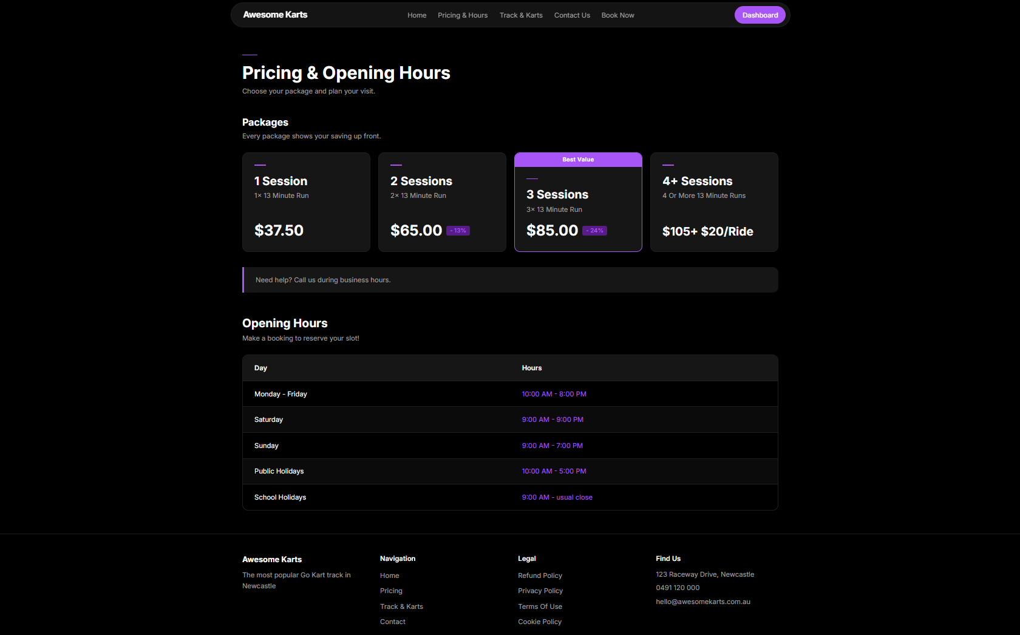Open Refund Policy footer link
This screenshot has height=635, width=1020.
[540, 576]
